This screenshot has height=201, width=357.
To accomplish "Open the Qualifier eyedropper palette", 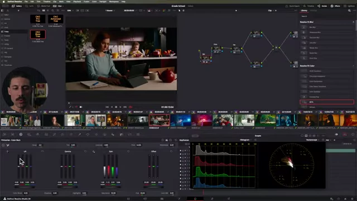I will pos(79,135).
